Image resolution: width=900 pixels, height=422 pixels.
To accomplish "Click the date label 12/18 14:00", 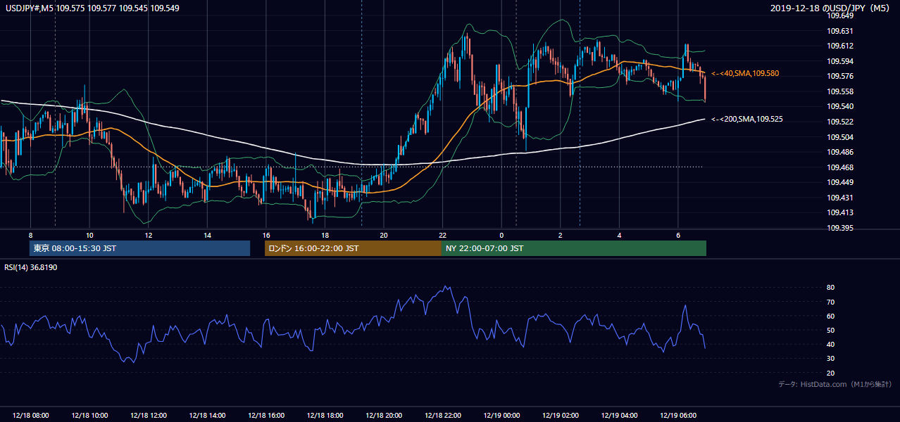I will click(x=207, y=416).
